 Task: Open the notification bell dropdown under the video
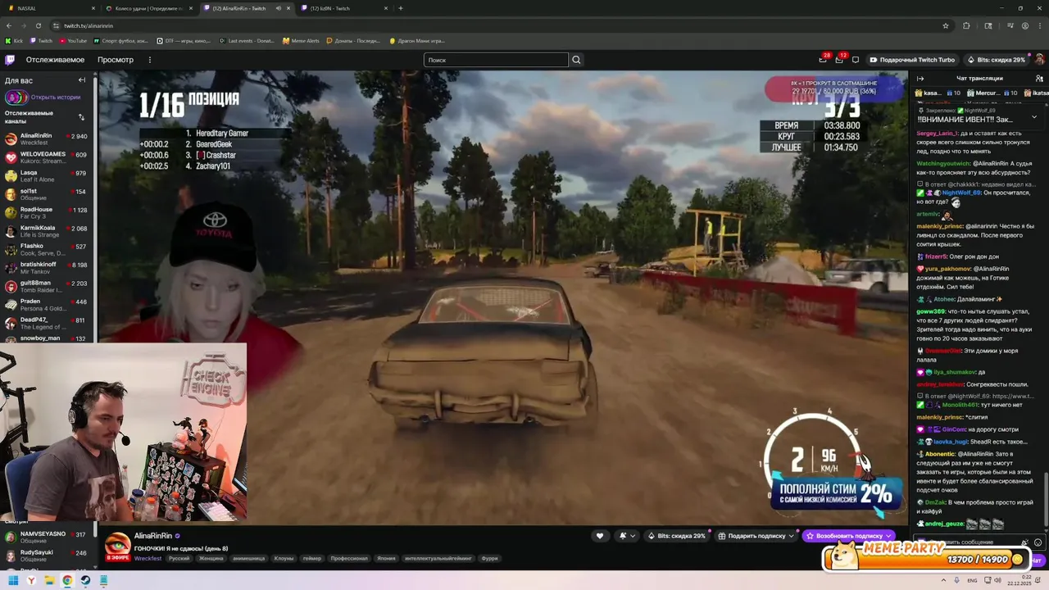(x=627, y=536)
